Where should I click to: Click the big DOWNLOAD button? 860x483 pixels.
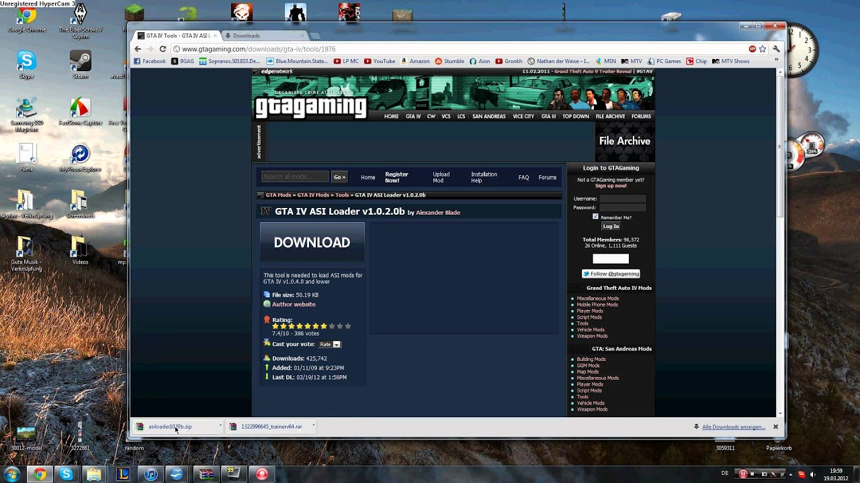312,242
